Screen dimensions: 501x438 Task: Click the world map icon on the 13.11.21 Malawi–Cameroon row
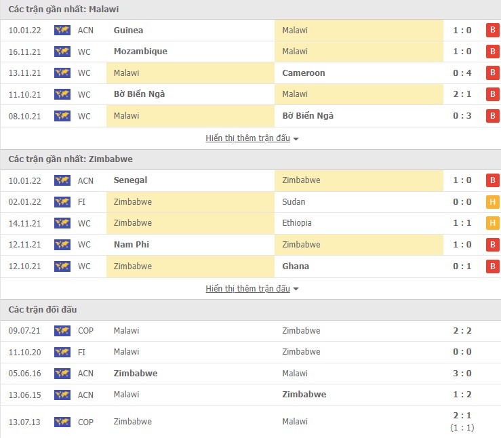click(x=62, y=73)
